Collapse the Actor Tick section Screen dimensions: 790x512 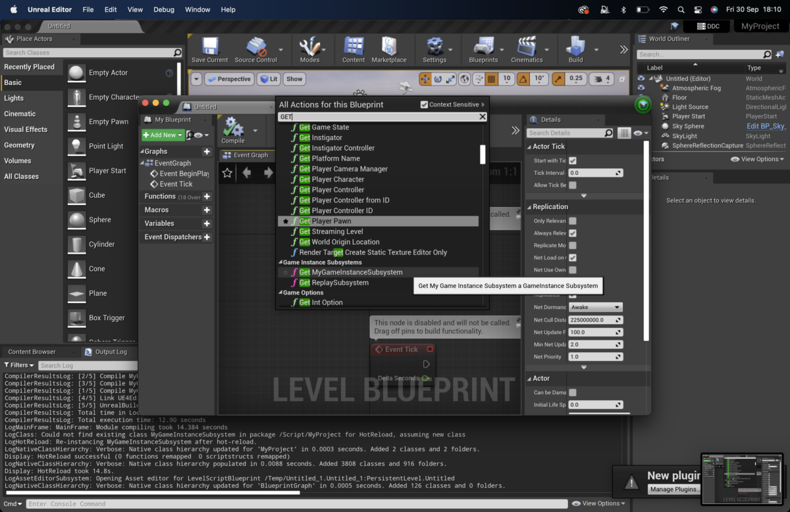(x=529, y=147)
